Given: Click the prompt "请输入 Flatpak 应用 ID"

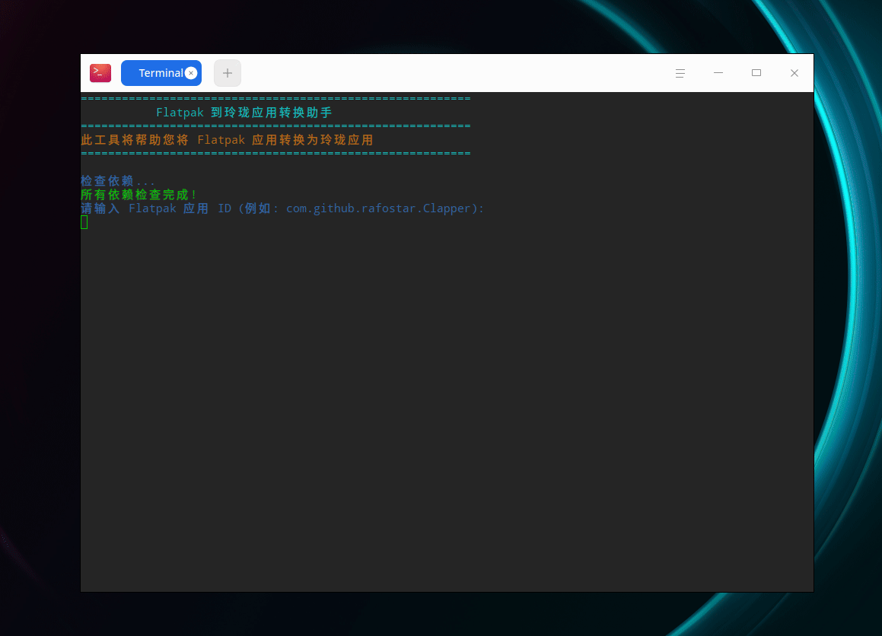Looking at the screenshot, I should [156, 208].
